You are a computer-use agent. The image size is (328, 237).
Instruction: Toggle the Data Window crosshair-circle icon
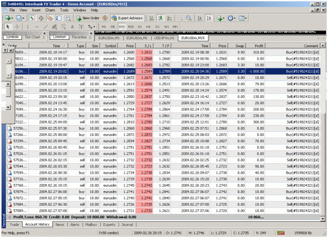(41, 18)
